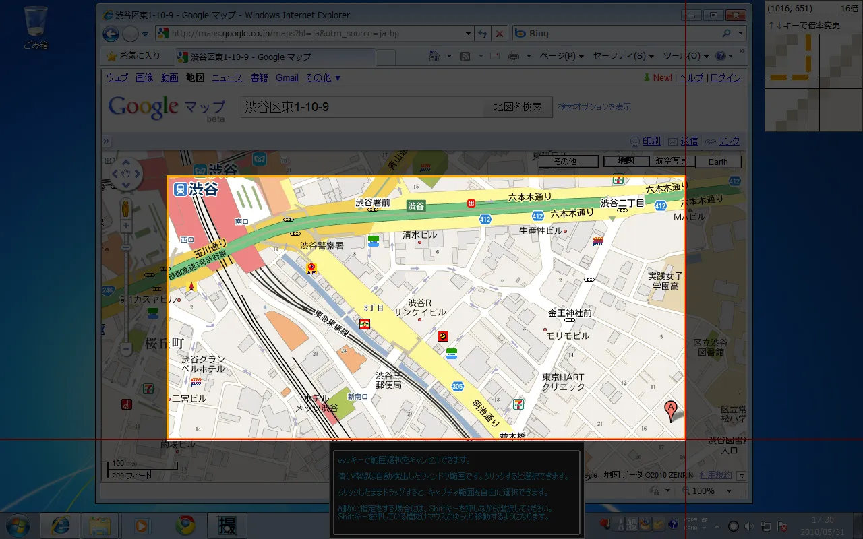
Task: Open Favorites star button お気に入り
Action: tap(133, 56)
